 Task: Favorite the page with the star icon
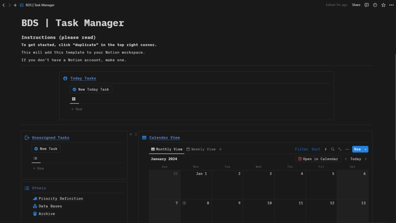383,5
